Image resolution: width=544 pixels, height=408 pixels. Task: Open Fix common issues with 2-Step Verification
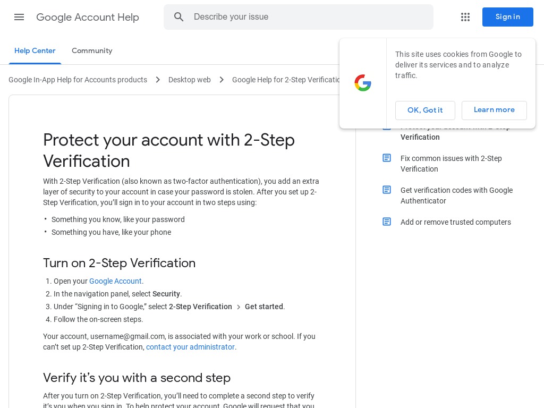click(451, 164)
